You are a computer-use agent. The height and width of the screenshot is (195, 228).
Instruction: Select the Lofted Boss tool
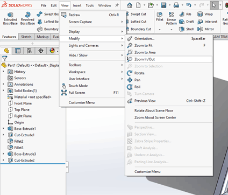pyautogui.click(x=48, y=22)
